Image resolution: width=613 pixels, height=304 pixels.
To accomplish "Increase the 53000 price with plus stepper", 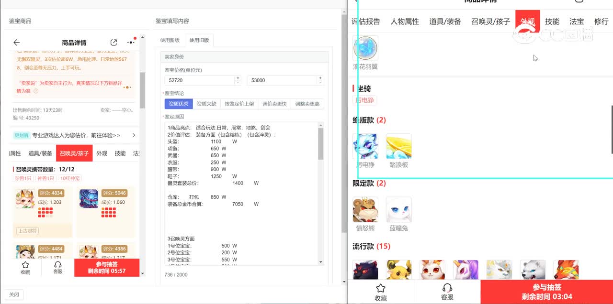I will pyautogui.click(x=321, y=78).
